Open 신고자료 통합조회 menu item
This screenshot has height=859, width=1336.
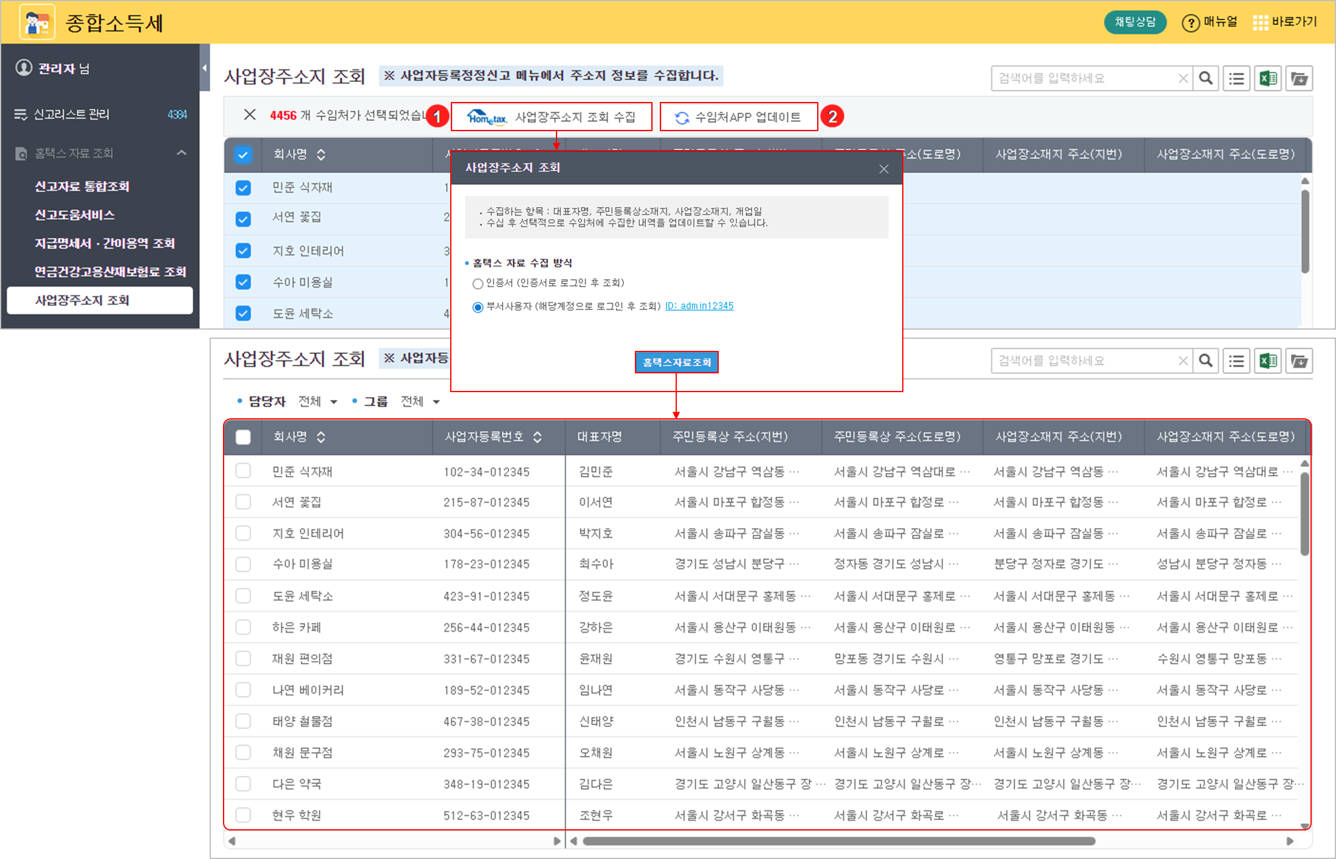82,186
